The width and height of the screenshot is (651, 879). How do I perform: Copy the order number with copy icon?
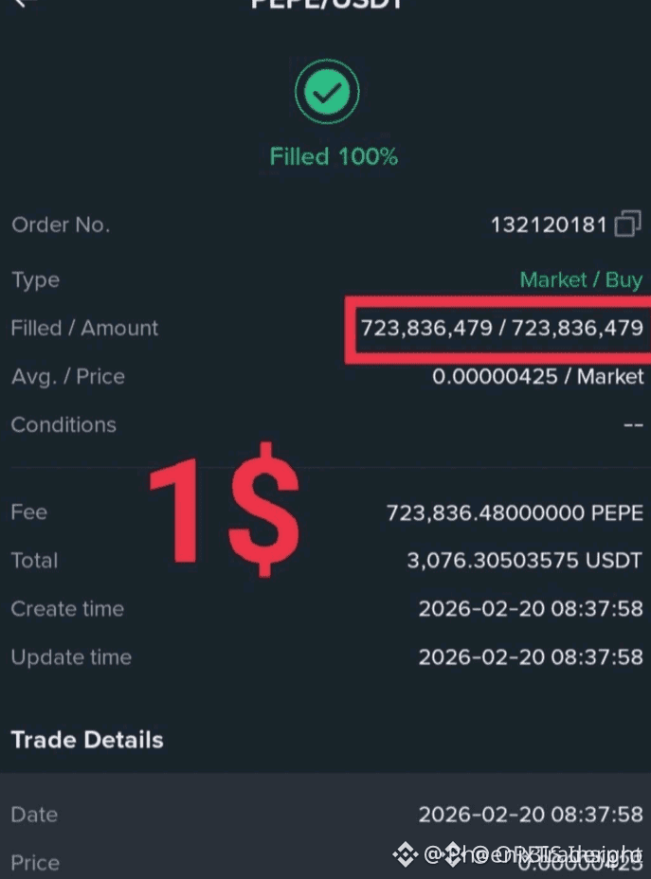click(627, 224)
